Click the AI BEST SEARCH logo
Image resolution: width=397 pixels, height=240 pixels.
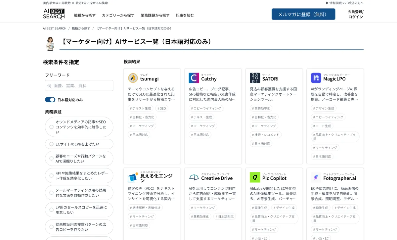tap(54, 14)
